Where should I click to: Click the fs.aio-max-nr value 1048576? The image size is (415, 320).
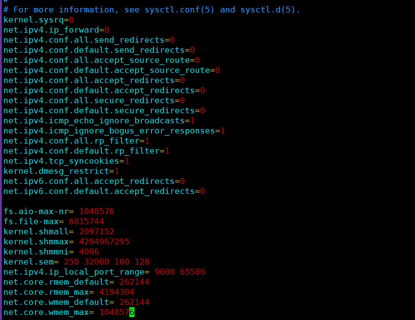pos(96,212)
